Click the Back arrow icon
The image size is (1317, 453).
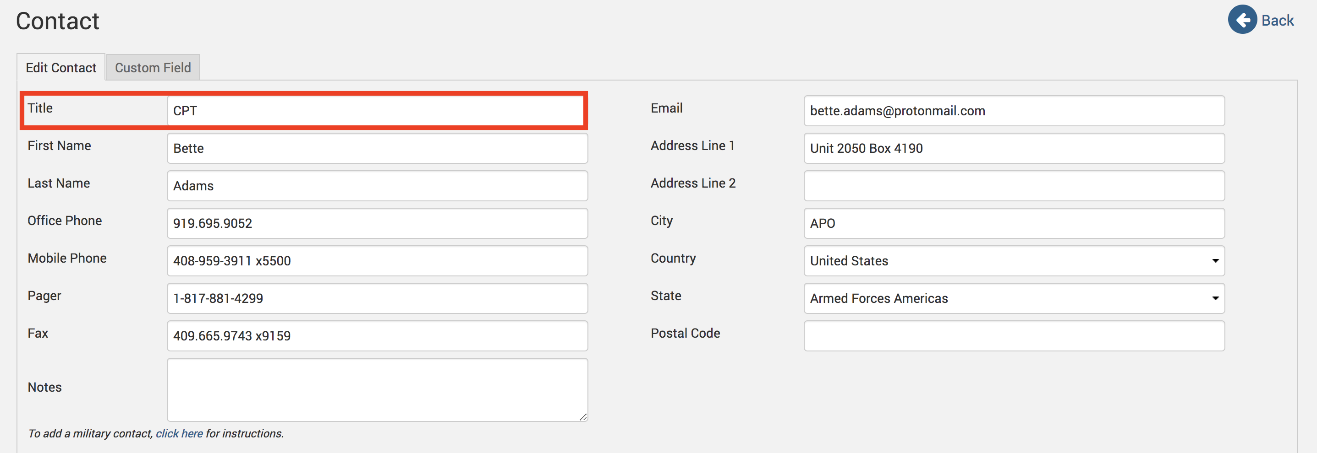[x=1242, y=19]
